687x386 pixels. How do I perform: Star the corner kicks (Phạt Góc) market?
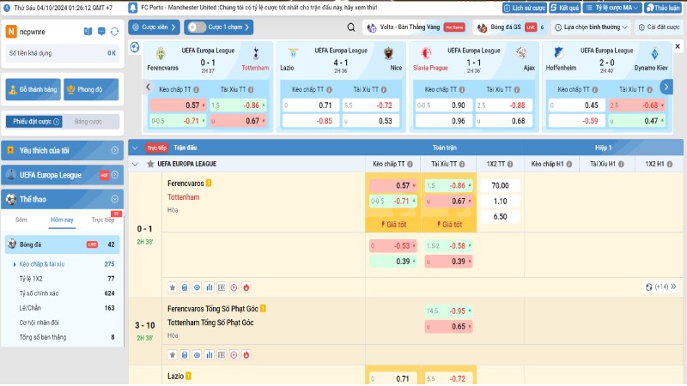(x=173, y=355)
